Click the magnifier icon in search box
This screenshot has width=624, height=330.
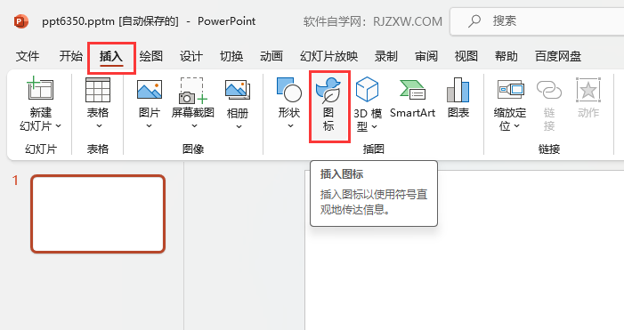[474, 21]
